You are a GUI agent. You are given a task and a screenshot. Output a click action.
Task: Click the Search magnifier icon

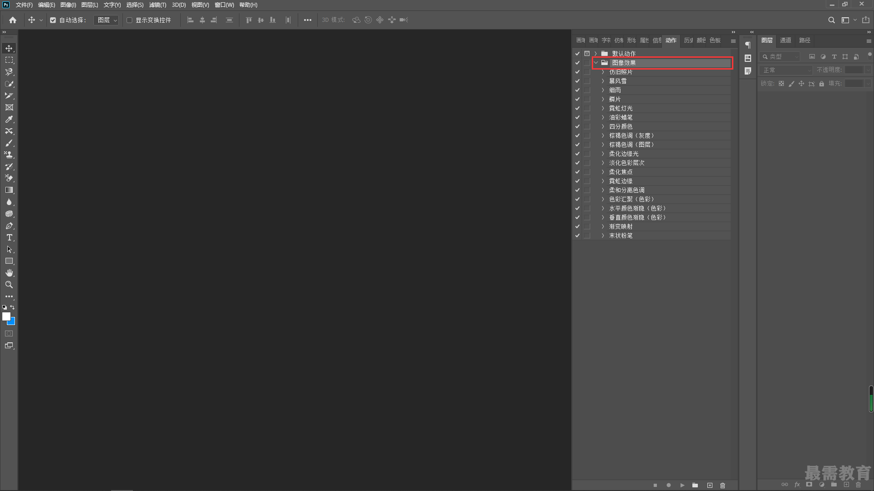(831, 20)
